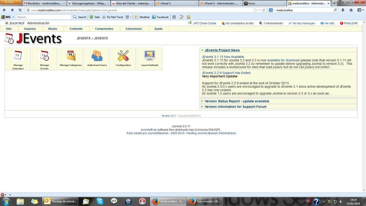Open Usuarios menu
Screen dimensions: 366x206
[30, 29]
